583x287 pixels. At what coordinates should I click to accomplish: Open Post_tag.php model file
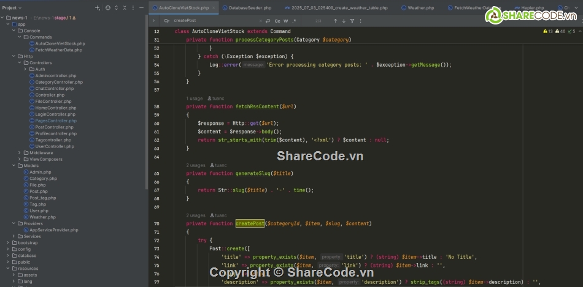43,198
